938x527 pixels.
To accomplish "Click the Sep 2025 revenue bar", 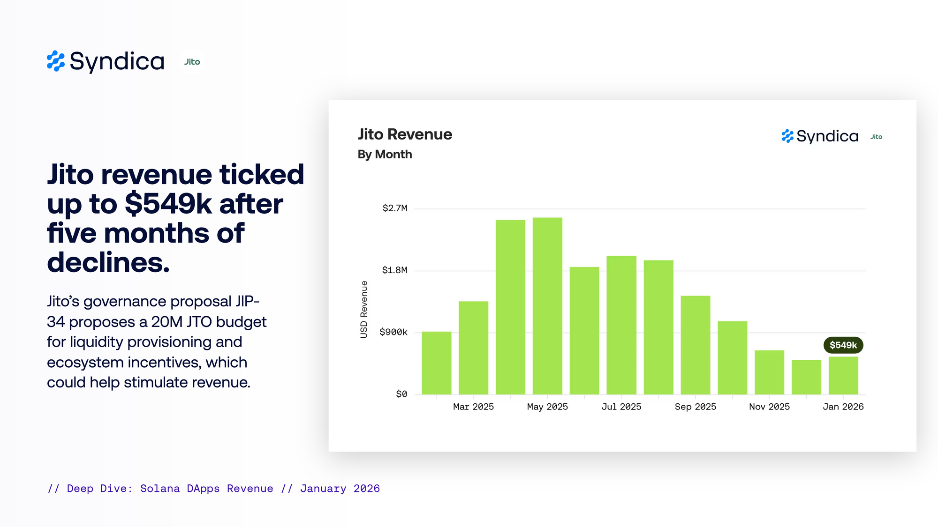I will [695, 345].
